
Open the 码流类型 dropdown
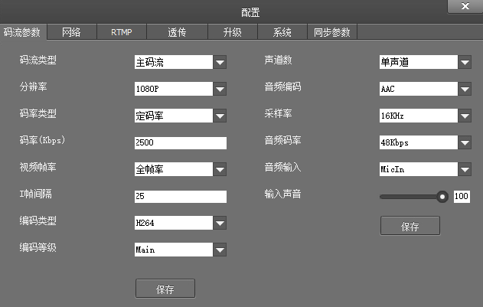220,63
